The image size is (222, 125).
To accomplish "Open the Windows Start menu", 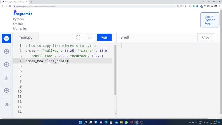I will [80, 122].
